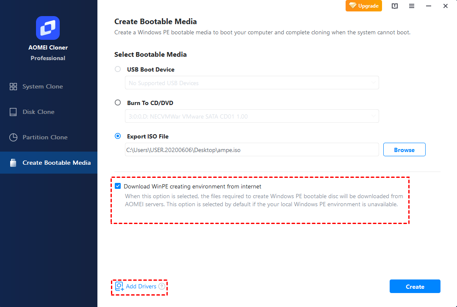Toggle Download WinPE creating environment checkbox
This screenshot has height=307, width=457.
118,186
